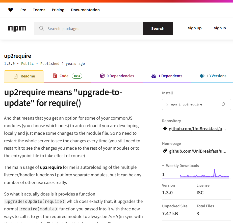Open the 1 Dependents tab
This screenshot has width=233, height=223.
pyautogui.click(x=167, y=76)
